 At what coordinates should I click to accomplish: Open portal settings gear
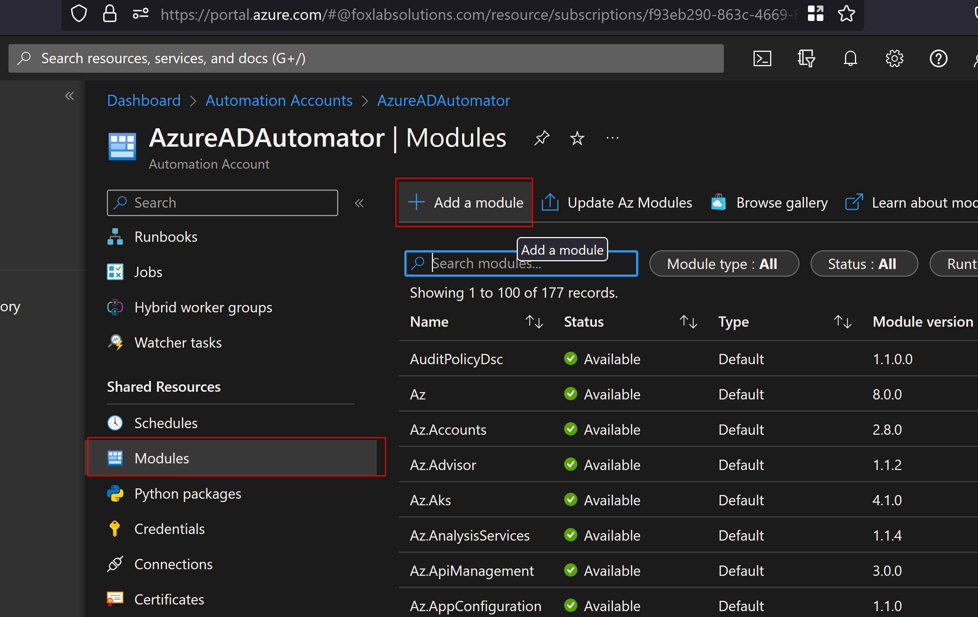894,58
